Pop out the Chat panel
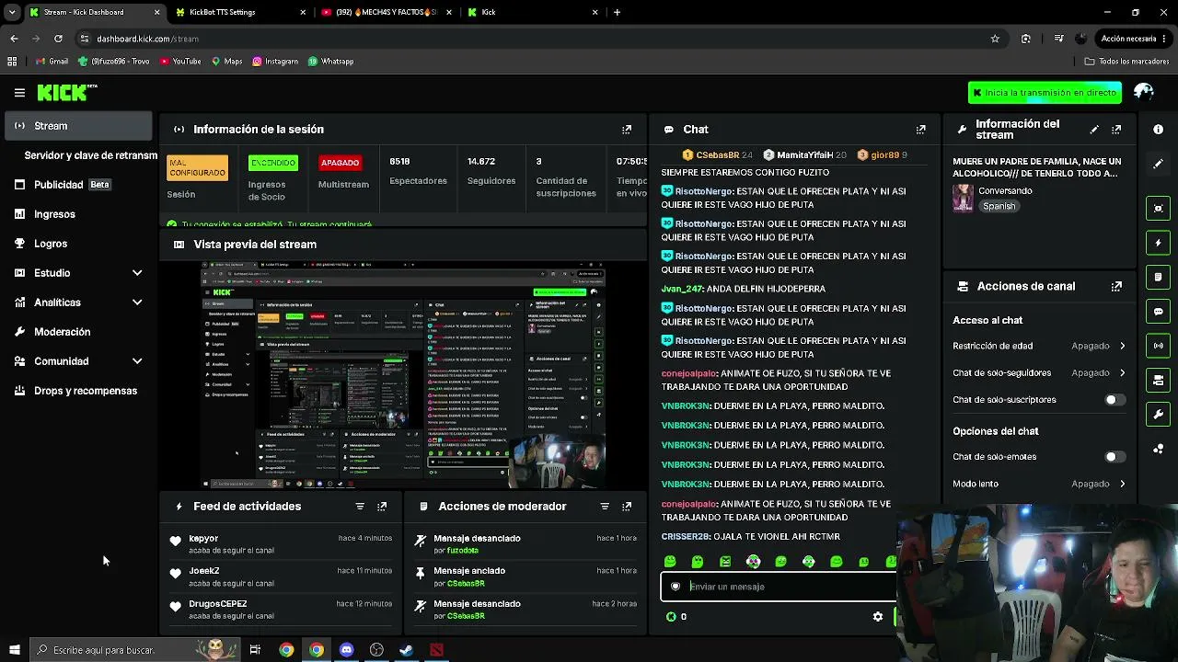The width and height of the screenshot is (1178, 662). click(920, 130)
